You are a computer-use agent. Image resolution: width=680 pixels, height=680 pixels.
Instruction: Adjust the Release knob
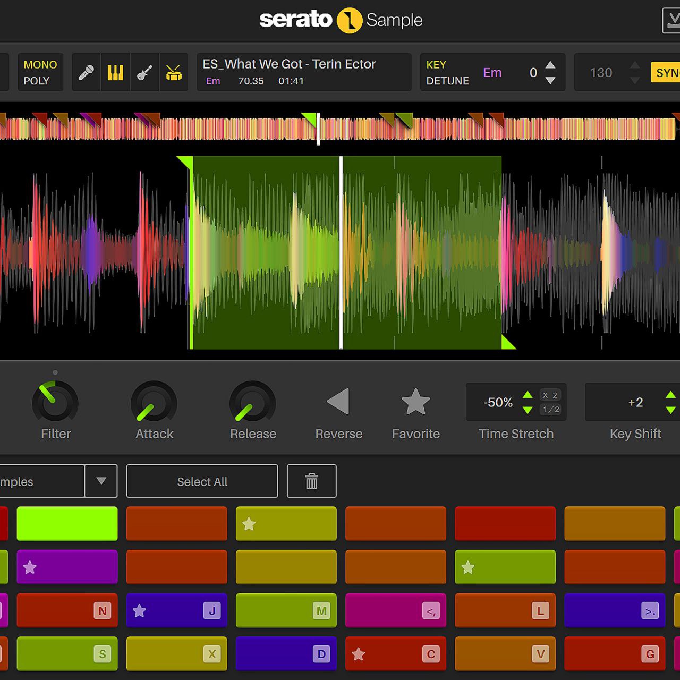pyautogui.click(x=252, y=403)
